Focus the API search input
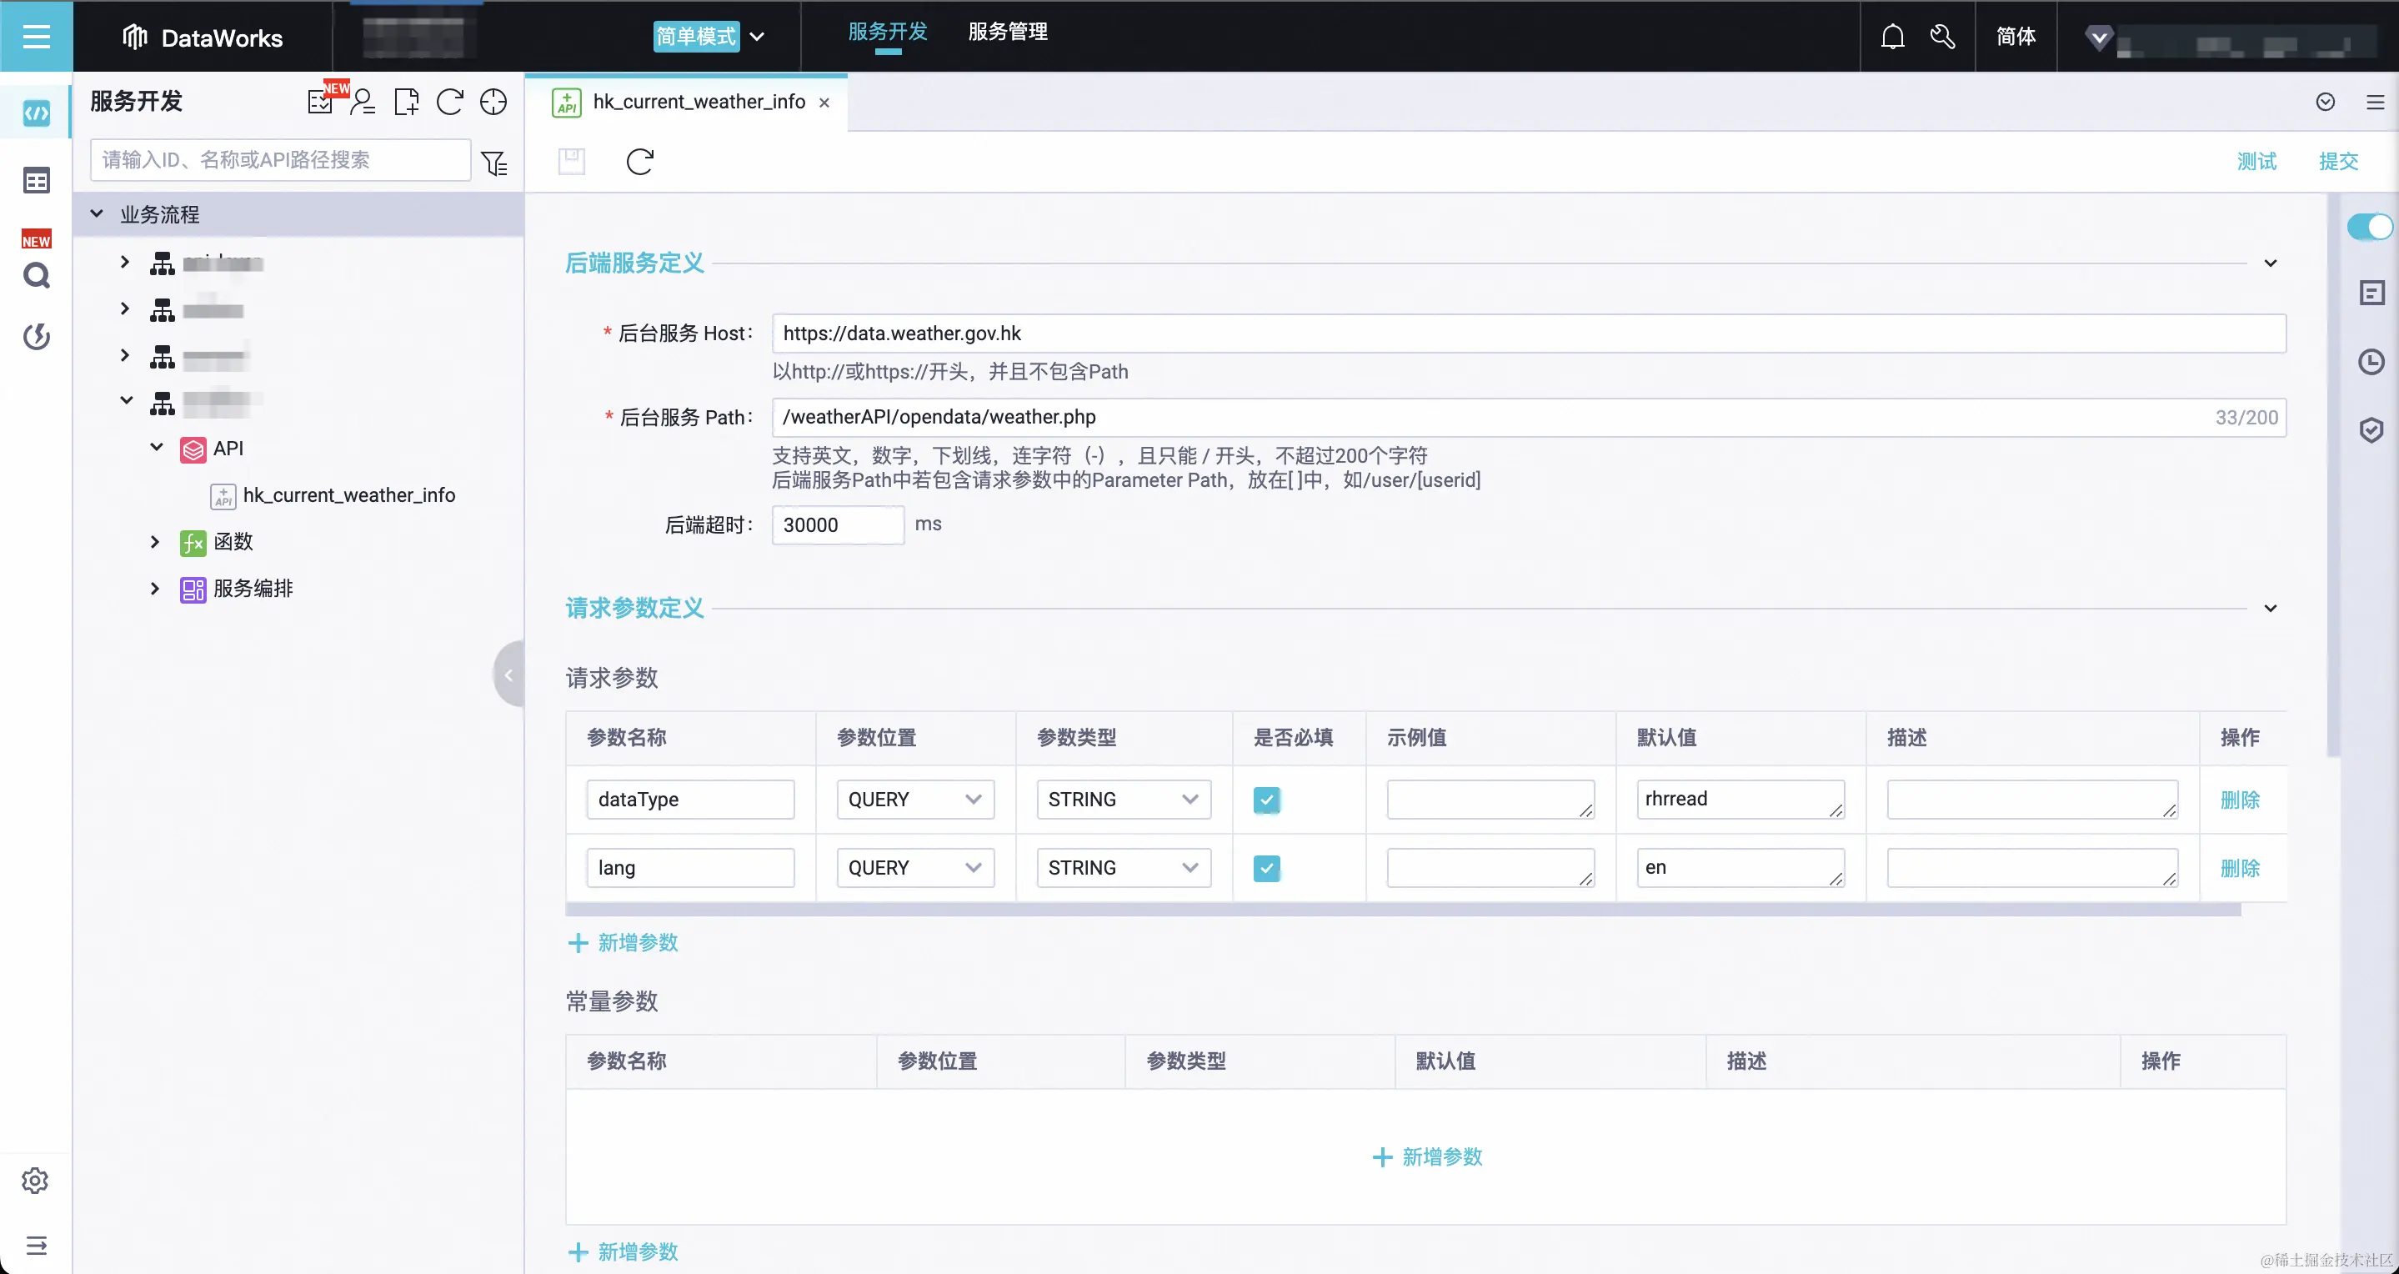 click(280, 159)
